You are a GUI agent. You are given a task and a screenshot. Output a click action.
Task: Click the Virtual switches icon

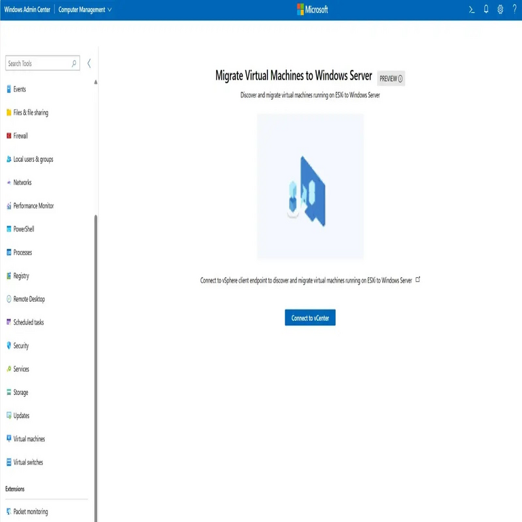9,462
